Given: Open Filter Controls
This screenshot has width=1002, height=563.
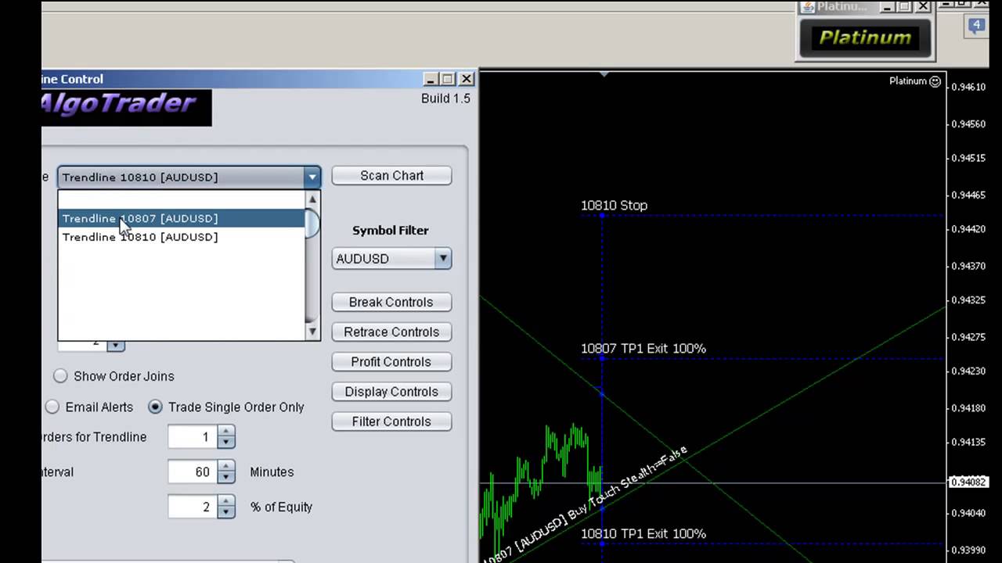Looking at the screenshot, I should point(391,421).
